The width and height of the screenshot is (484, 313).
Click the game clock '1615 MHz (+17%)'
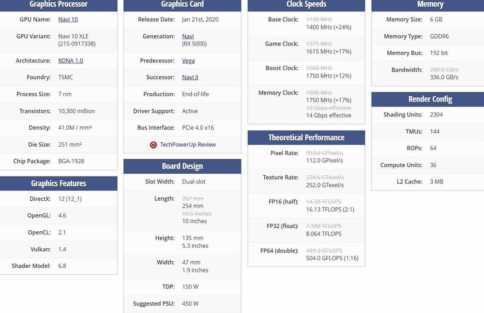(329, 52)
